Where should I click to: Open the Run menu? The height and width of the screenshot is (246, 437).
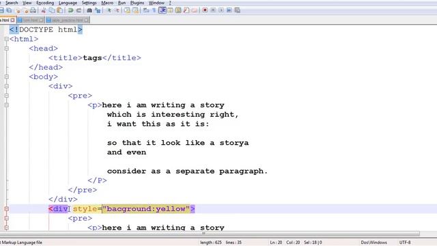(122, 3)
